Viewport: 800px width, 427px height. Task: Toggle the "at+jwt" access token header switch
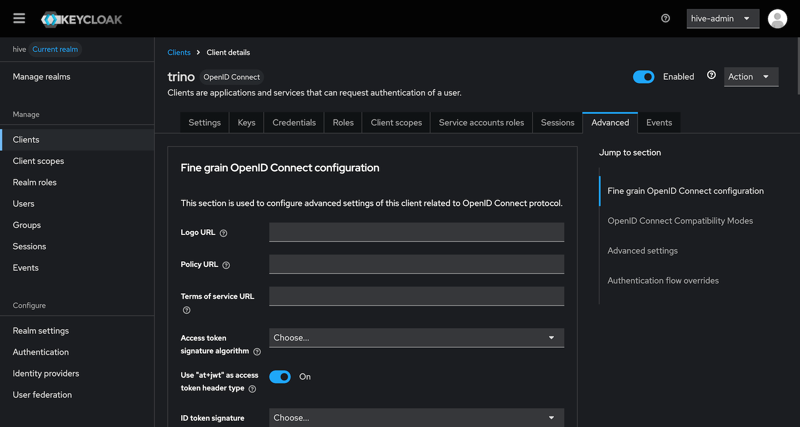click(280, 377)
